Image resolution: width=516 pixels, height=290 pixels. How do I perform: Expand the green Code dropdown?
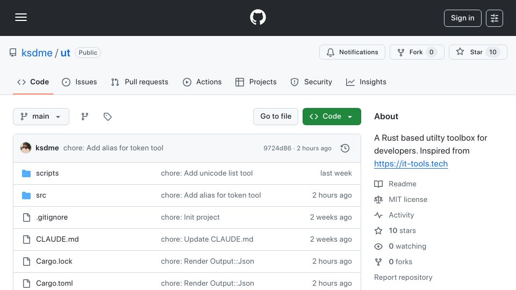tap(332, 117)
